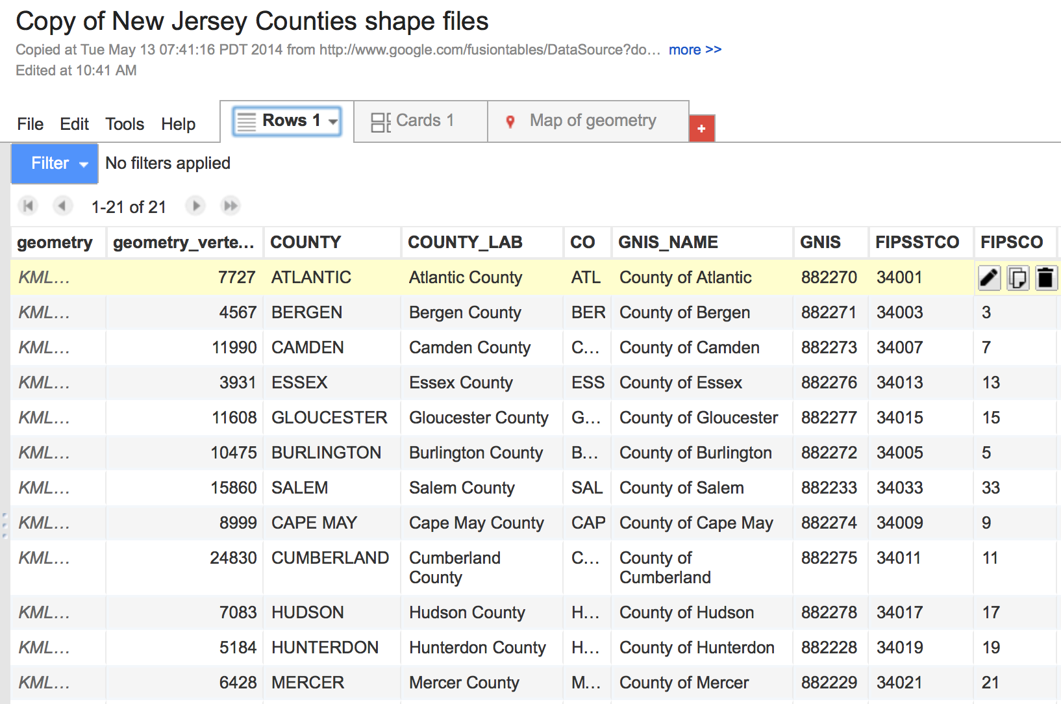Click the ATL code cell
Viewport: 1061px width, 704px height.
(x=586, y=277)
